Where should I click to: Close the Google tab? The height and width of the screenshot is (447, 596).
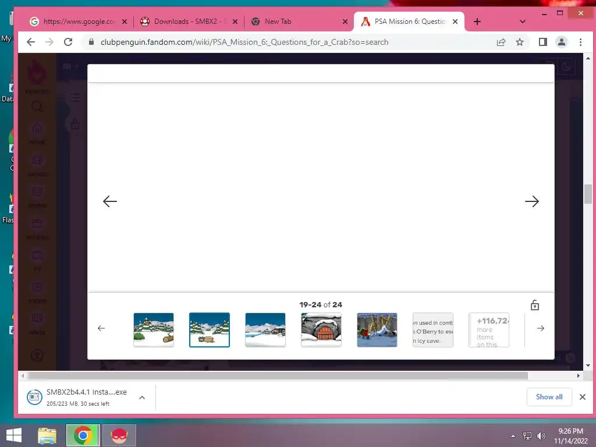[125, 22]
